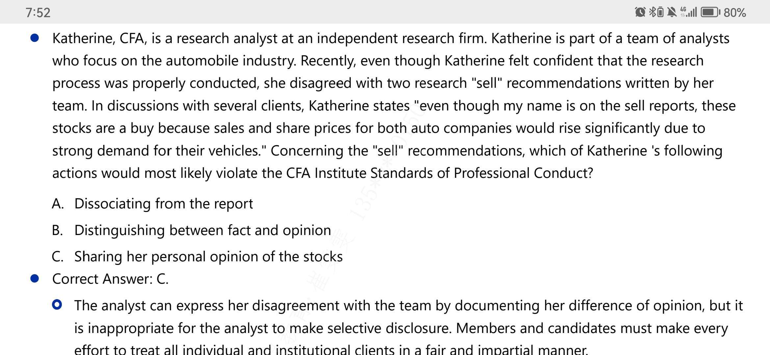Click the option letter A.
Viewport: 770px width, 355px height.
[x=58, y=204]
